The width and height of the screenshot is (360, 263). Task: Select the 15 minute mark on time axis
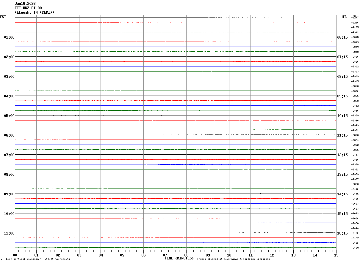(336, 255)
